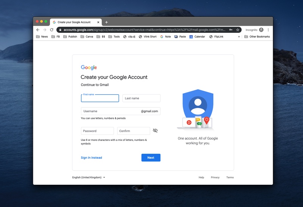
Task: Open the Other Bookmarks folder
Action: click(x=257, y=36)
